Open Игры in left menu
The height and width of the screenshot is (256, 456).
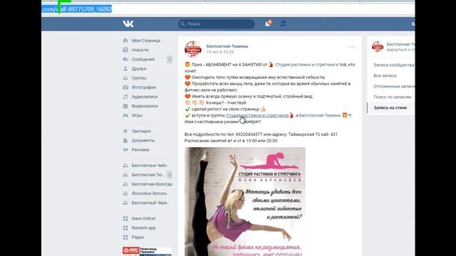coord(137,115)
